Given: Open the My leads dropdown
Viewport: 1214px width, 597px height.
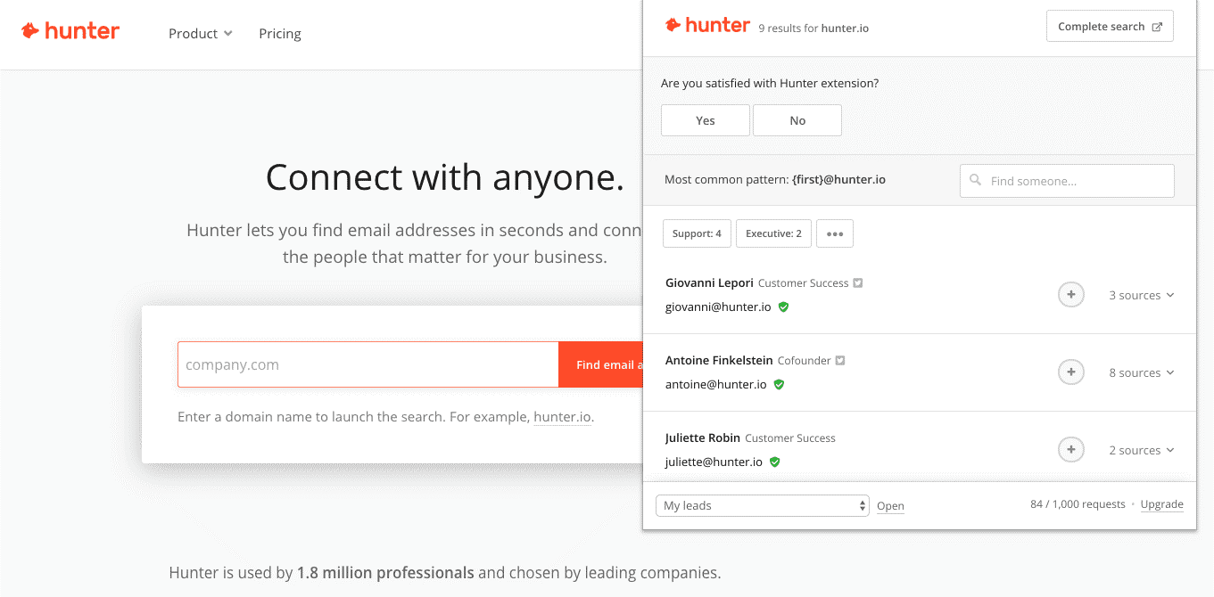Looking at the screenshot, I should (763, 505).
